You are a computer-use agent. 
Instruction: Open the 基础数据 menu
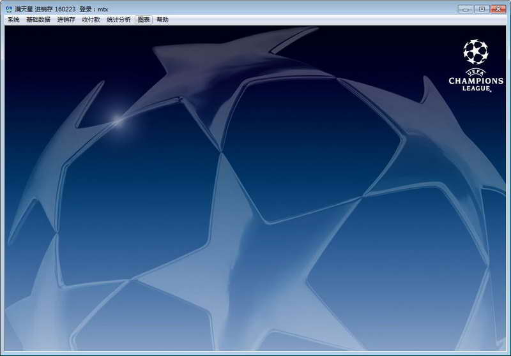click(38, 20)
